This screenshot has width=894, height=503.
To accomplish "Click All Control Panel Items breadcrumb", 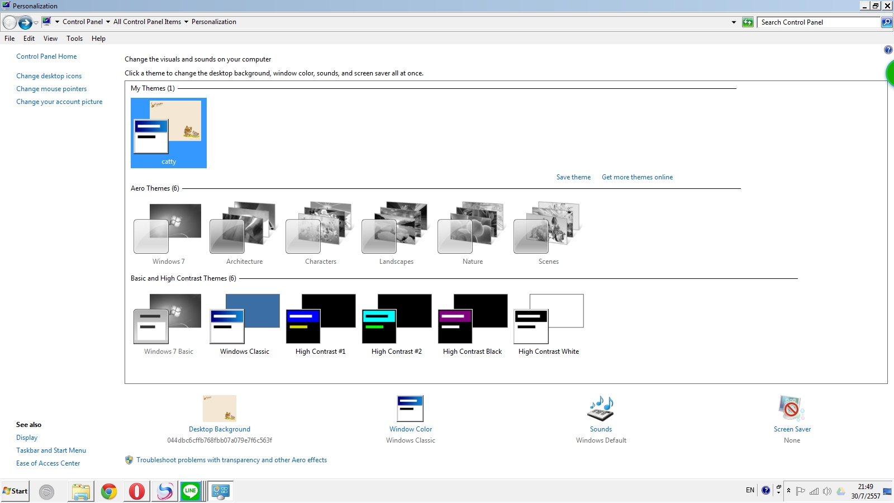I will pyautogui.click(x=147, y=22).
